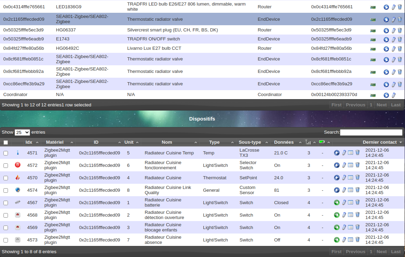Sort by Sous-type column header
Image resolution: width=405 pixels, height=257 pixels.
coord(250,142)
